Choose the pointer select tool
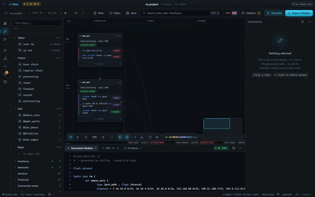 tap(71, 137)
